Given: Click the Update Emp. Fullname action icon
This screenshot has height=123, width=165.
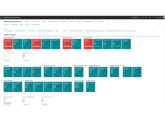Looking at the screenshot, I should [x=71, y=31].
